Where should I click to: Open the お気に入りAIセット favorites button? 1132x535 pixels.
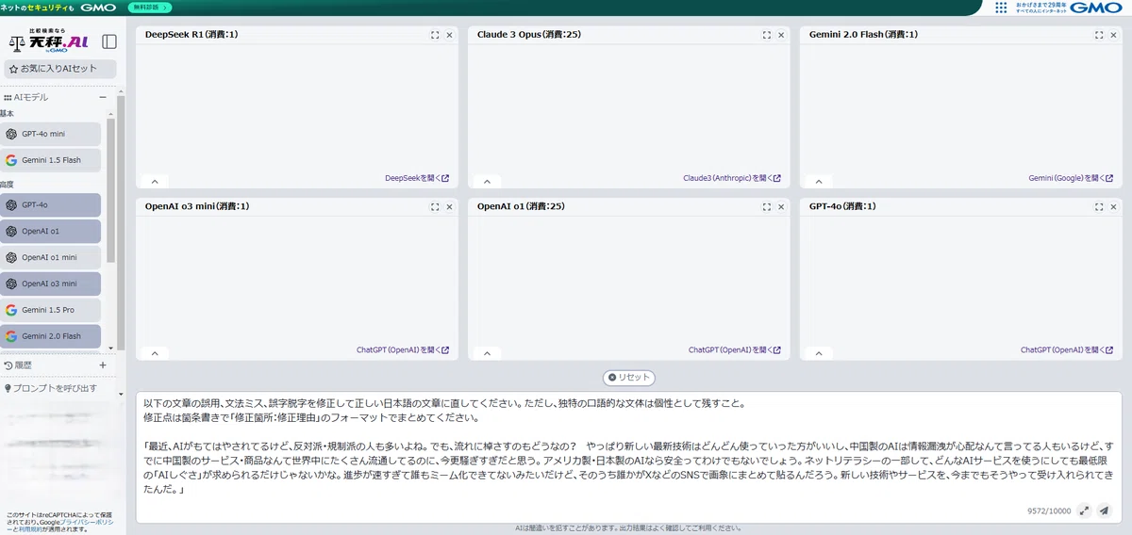click(60, 69)
